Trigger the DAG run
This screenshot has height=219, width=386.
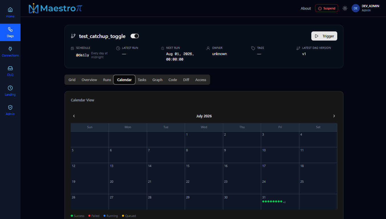324,36
